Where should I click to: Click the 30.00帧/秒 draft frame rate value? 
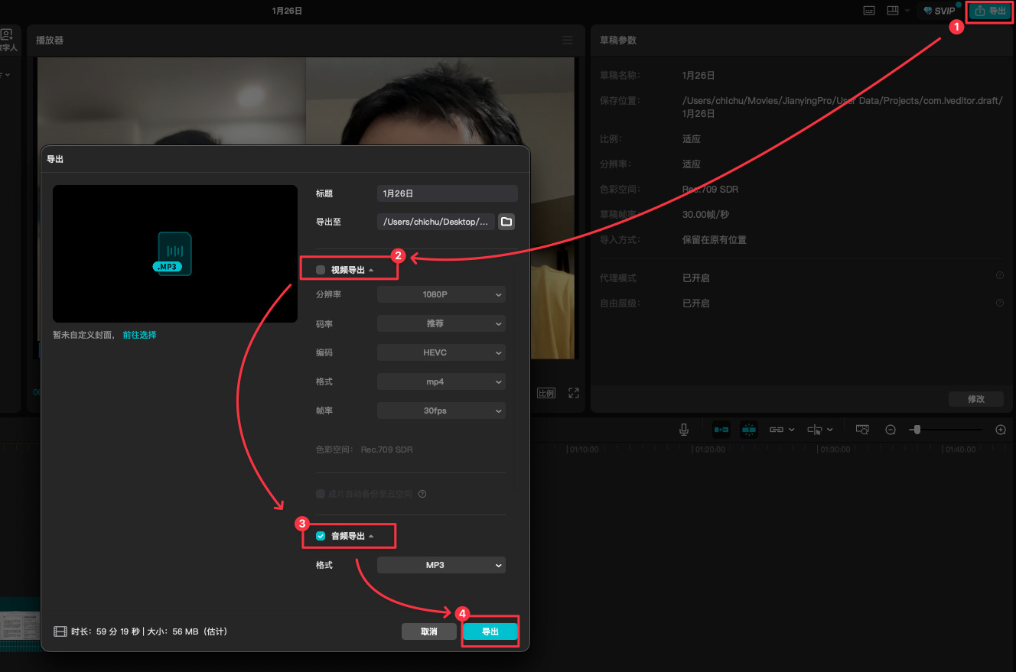coord(705,215)
